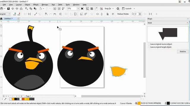Image resolution: width=190 pixels, height=106 pixels.
Task: Pick the no-fill swatch in document palette
Action: 11,99
